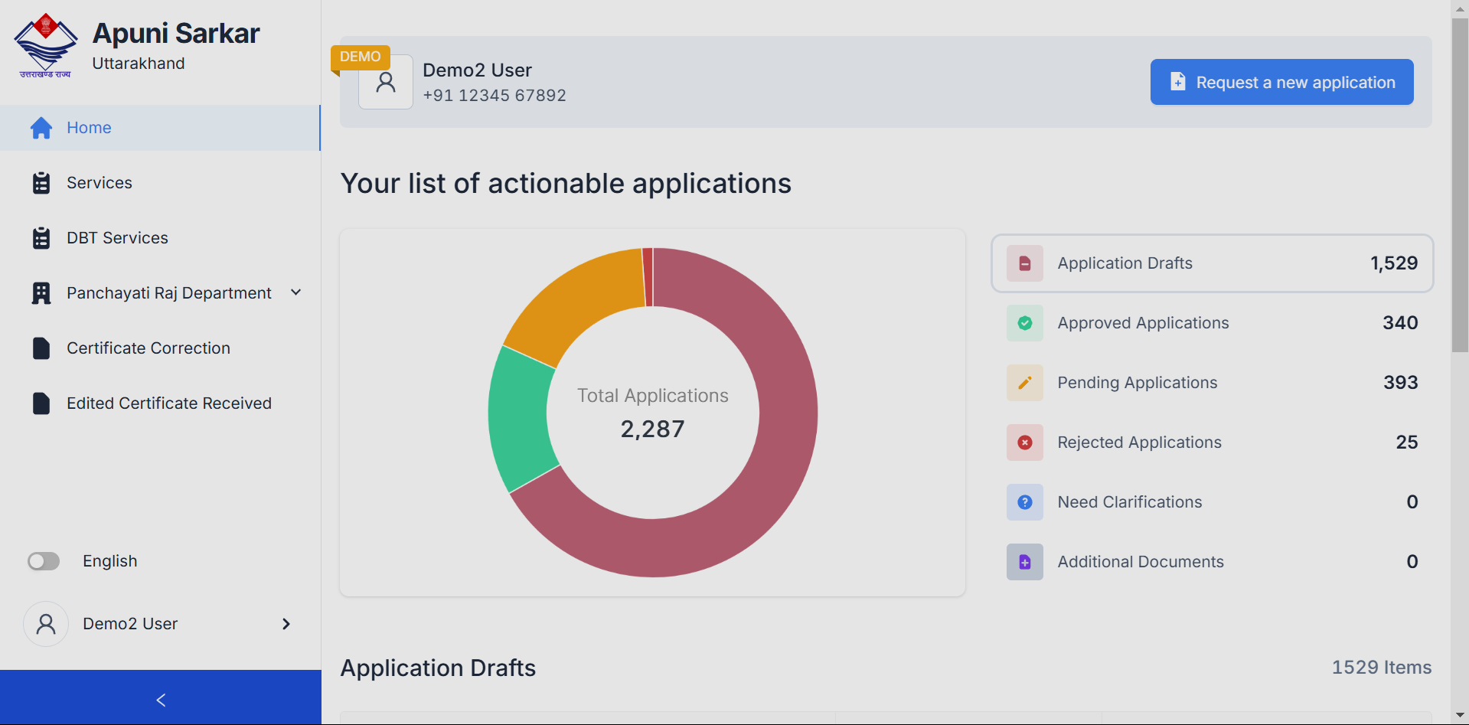Open Certificate Correction menu item
1469x725 pixels.
point(160,348)
